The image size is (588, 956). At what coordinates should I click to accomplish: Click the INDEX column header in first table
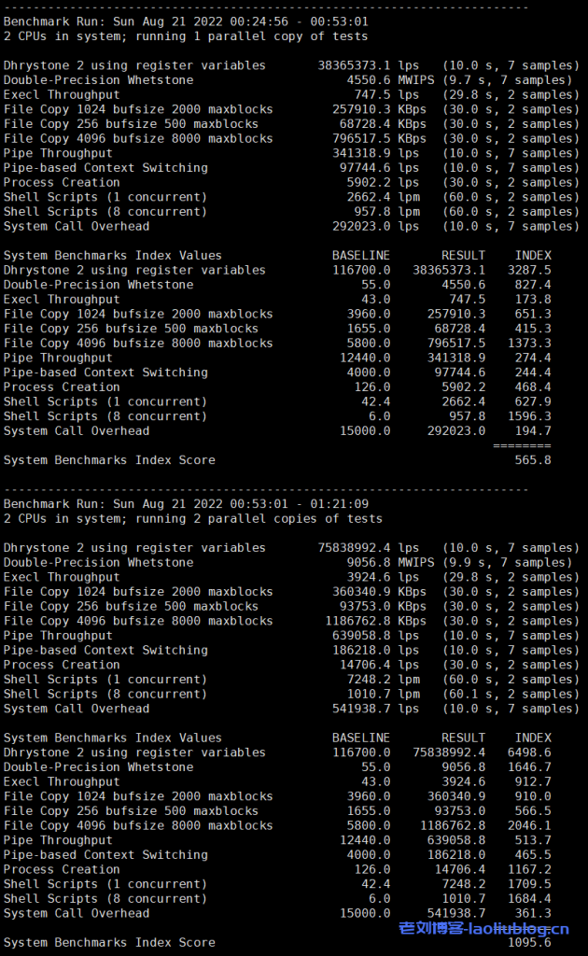(533, 256)
